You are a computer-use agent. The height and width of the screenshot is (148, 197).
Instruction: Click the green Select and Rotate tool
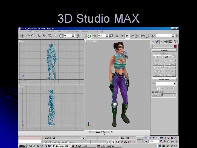coord(89,36)
